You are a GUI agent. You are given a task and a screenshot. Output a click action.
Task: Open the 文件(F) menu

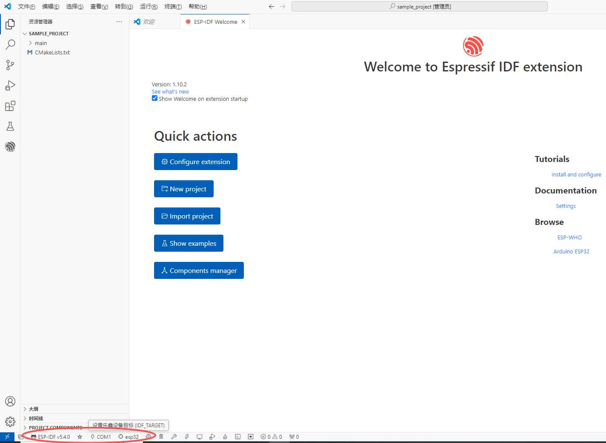point(27,7)
